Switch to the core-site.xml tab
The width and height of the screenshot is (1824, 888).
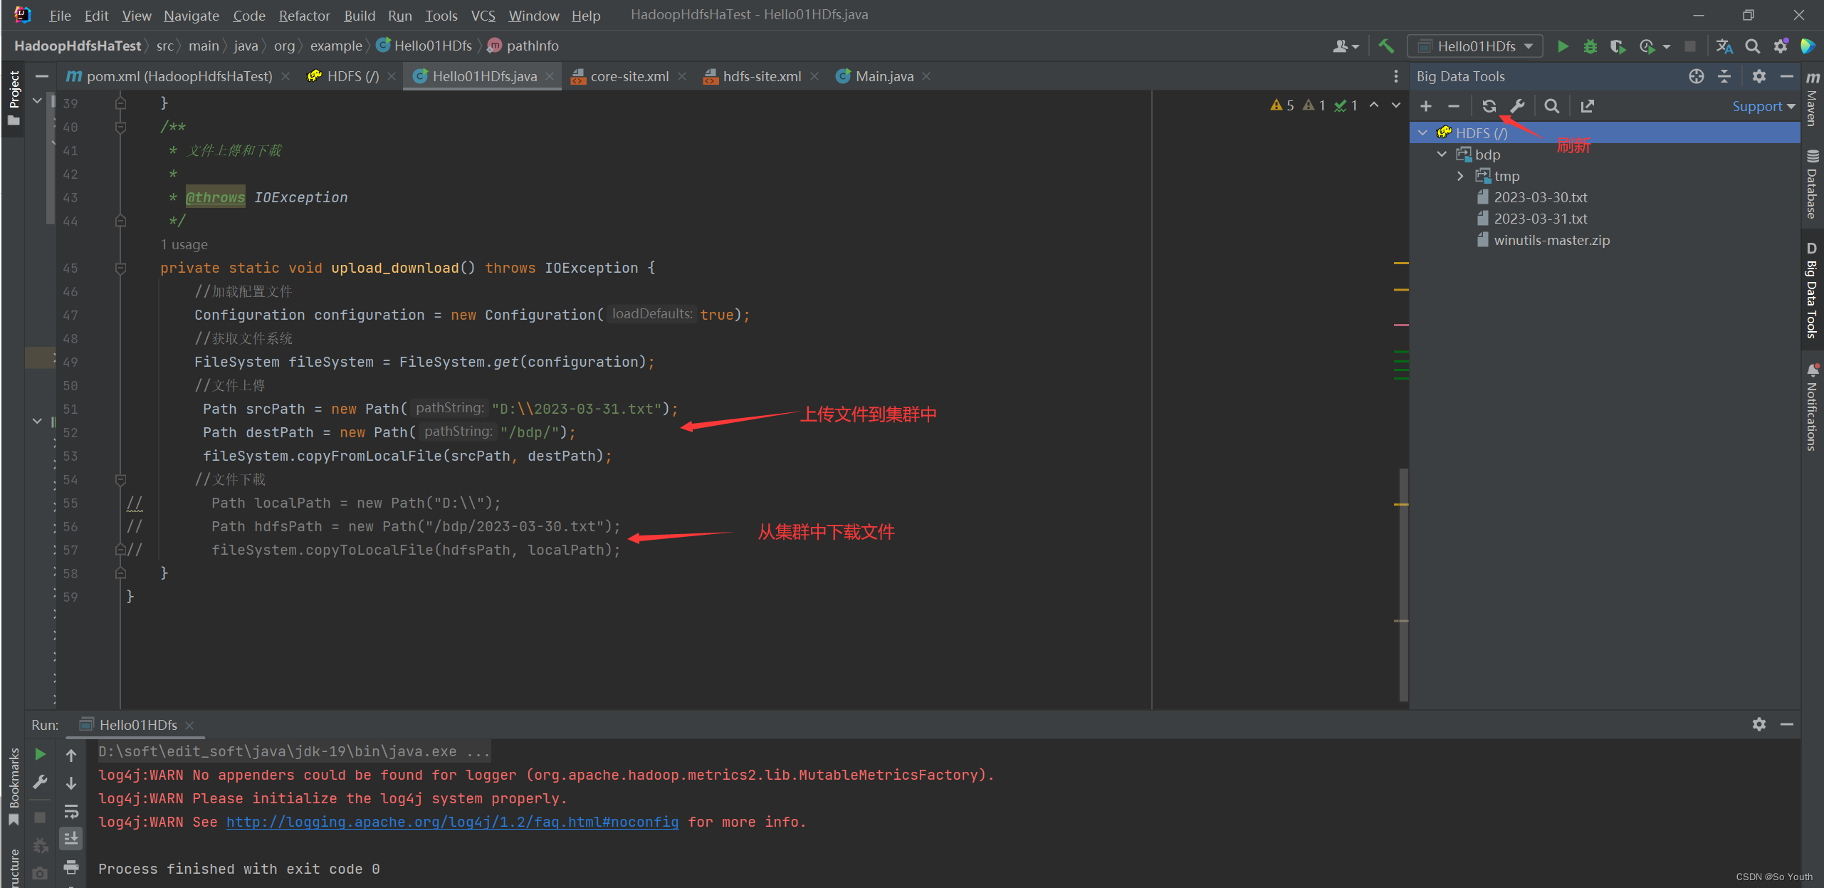tap(629, 76)
